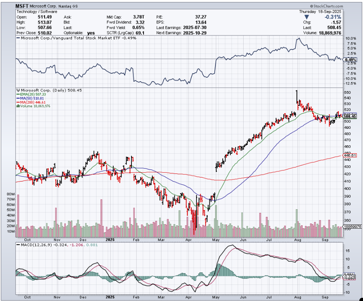
Task: Click the 18869976 volume flag on the right axis
Action: pyautogui.click(x=352, y=227)
